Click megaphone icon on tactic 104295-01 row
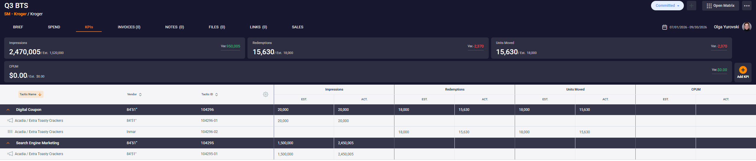This screenshot has width=756, height=161. (10, 154)
